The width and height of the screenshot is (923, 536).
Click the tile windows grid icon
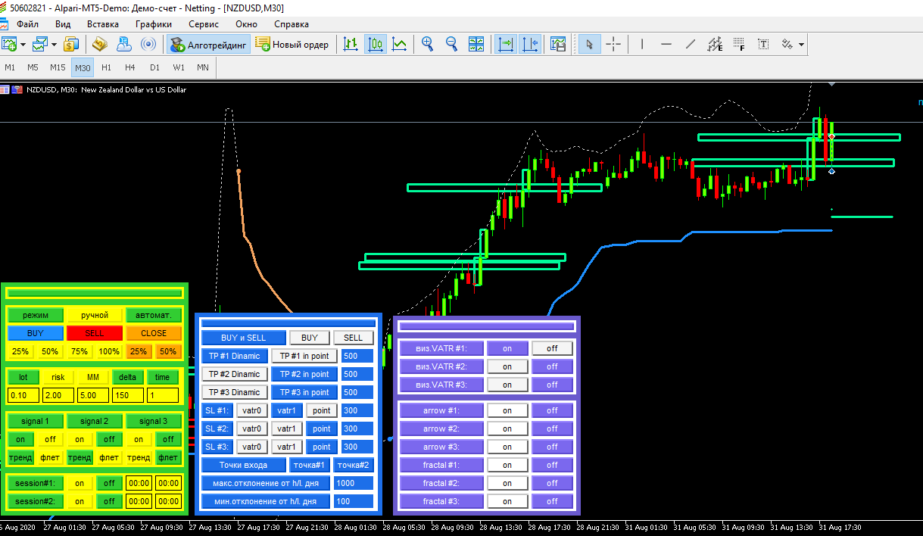476,45
